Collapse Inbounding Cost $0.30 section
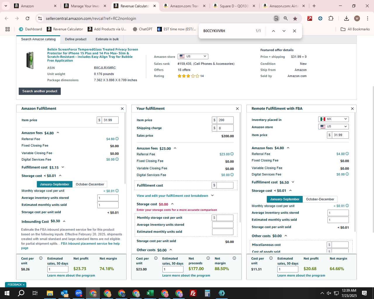374x299 pixels. [x=64, y=221]
